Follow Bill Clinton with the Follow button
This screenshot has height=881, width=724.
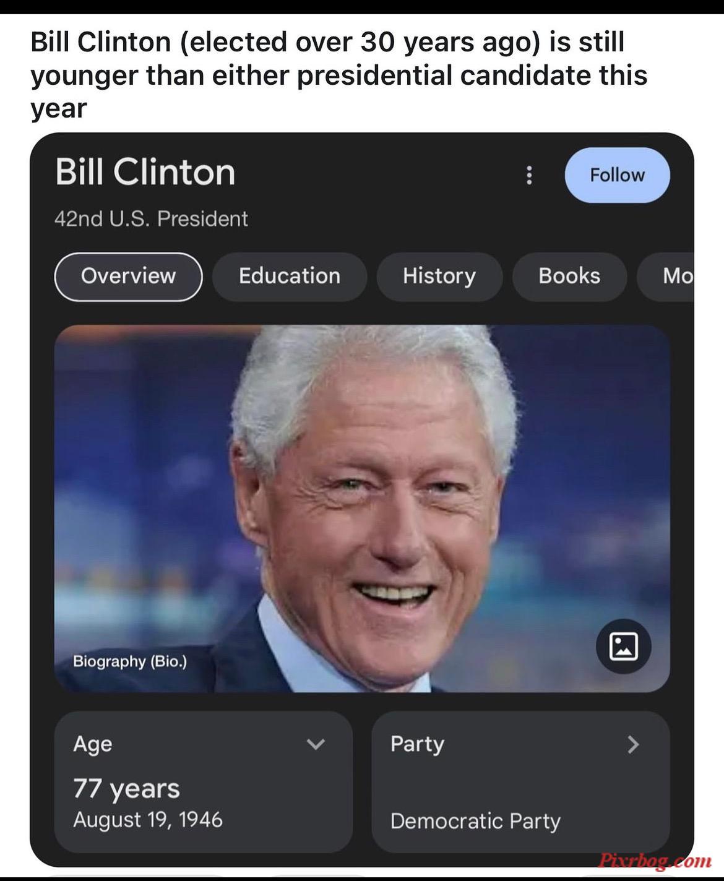[x=617, y=175]
